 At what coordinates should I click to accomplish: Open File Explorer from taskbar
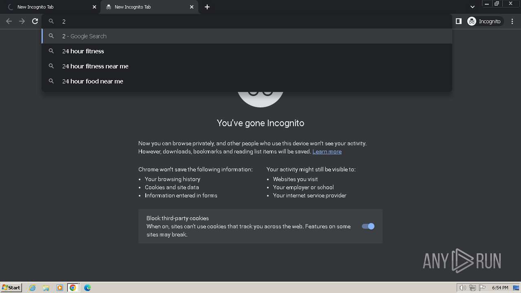pyautogui.click(x=46, y=288)
